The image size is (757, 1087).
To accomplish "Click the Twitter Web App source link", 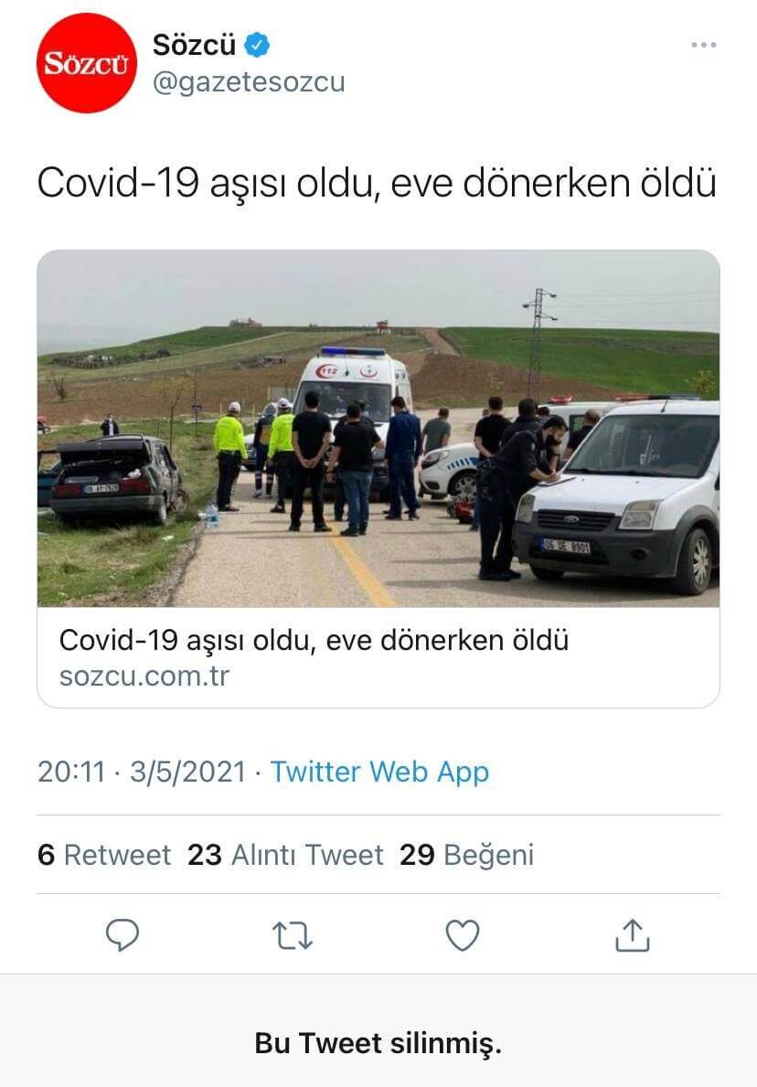I will (x=379, y=772).
